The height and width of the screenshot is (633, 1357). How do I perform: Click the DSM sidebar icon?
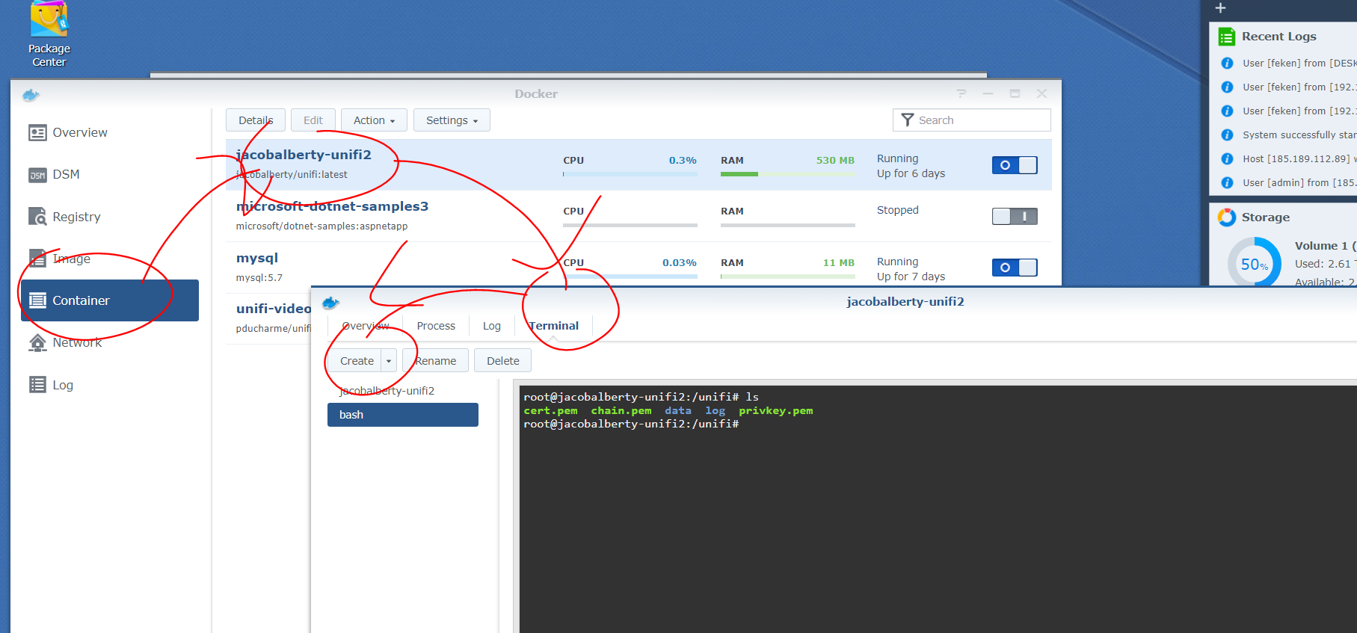tap(37, 175)
